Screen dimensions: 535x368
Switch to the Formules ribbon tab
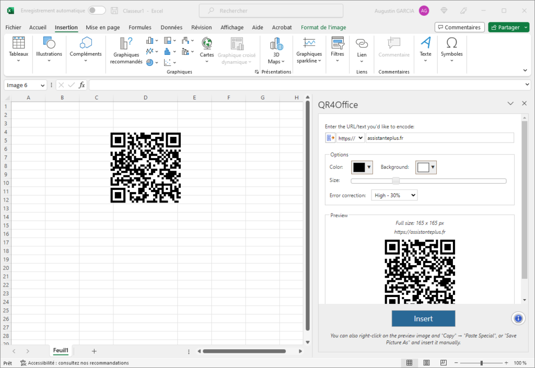click(x=140, y=27)
